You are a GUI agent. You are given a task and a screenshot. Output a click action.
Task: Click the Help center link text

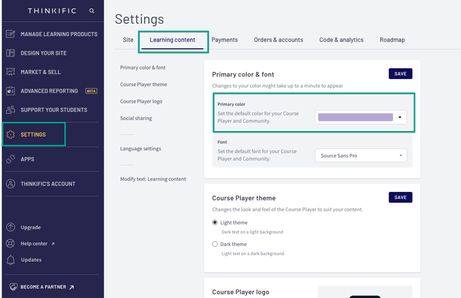pyautogui.click(x=34, y=244)
